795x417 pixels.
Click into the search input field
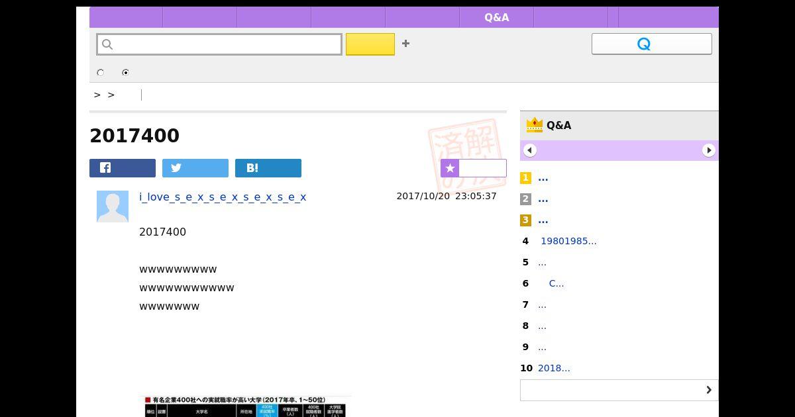[219, 44]
